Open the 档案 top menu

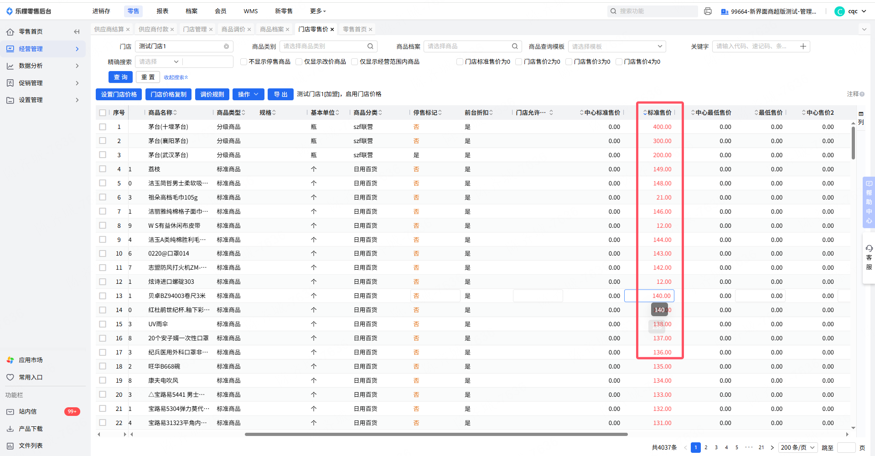192,11
